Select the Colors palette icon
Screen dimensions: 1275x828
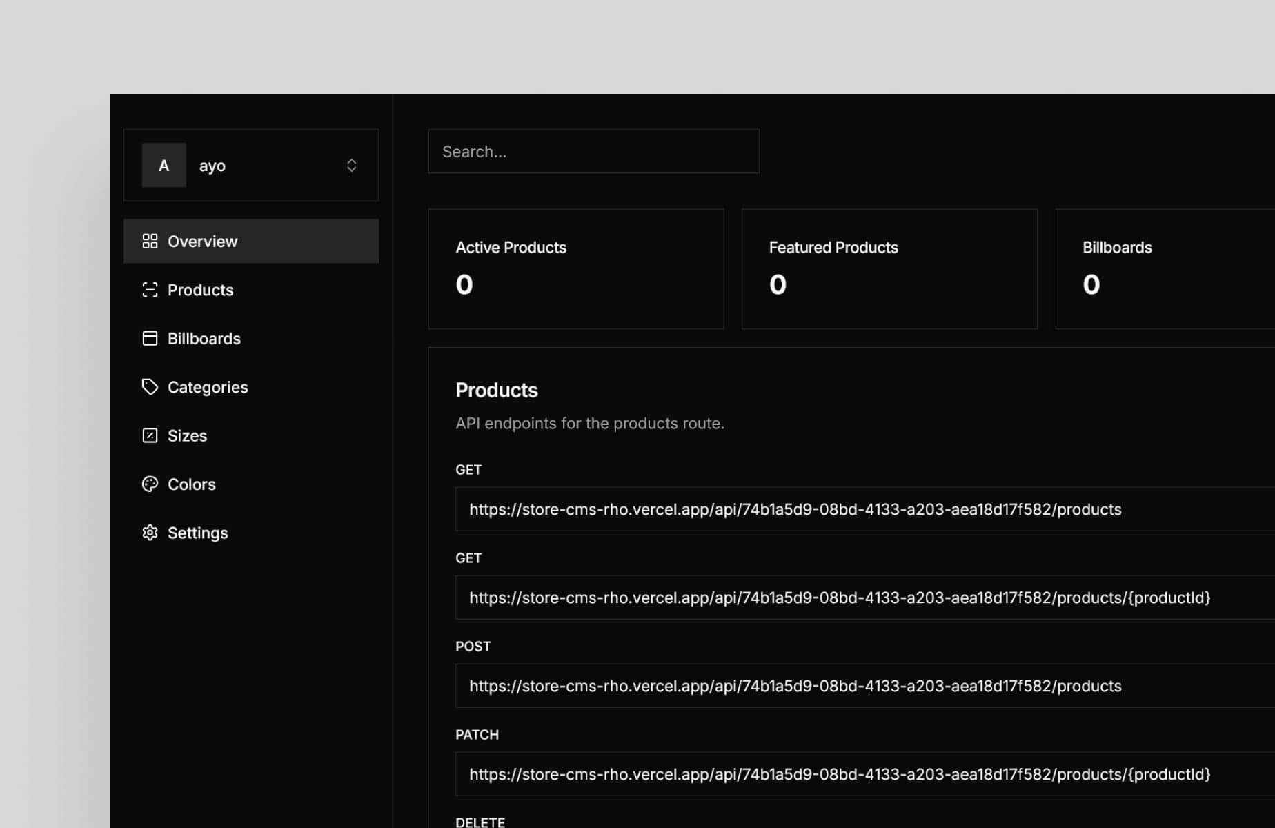[x=150, y=484]
